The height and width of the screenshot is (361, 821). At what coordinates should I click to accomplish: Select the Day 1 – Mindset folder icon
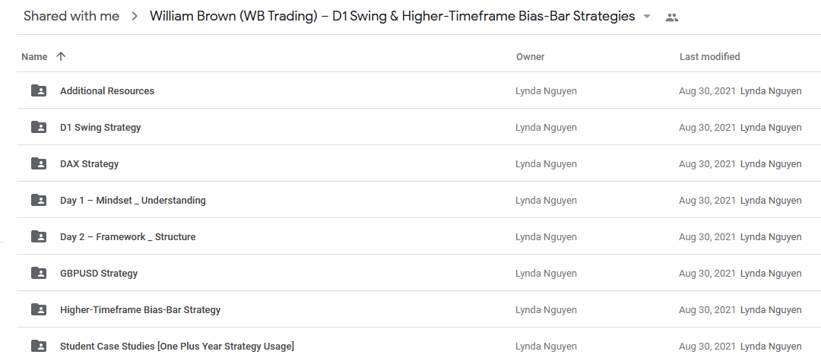click(x=39, y=201)
